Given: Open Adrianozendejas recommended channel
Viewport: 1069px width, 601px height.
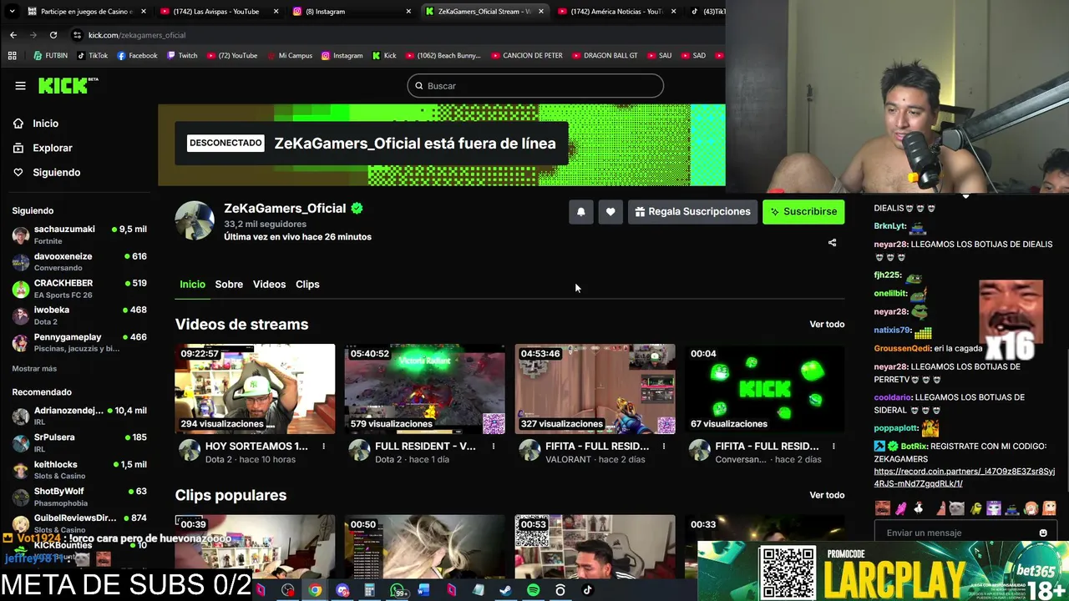Looking at the screenshot, I should (79, 416).
